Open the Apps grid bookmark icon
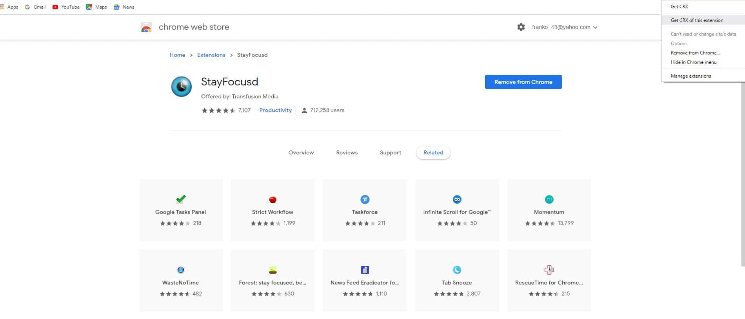This screenshot has height=319, width=745. pos(2,7)
